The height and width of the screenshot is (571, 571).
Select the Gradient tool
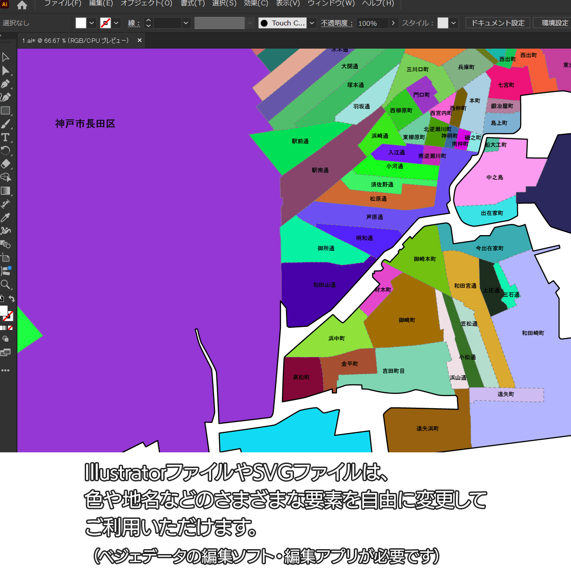pos(6,191)
